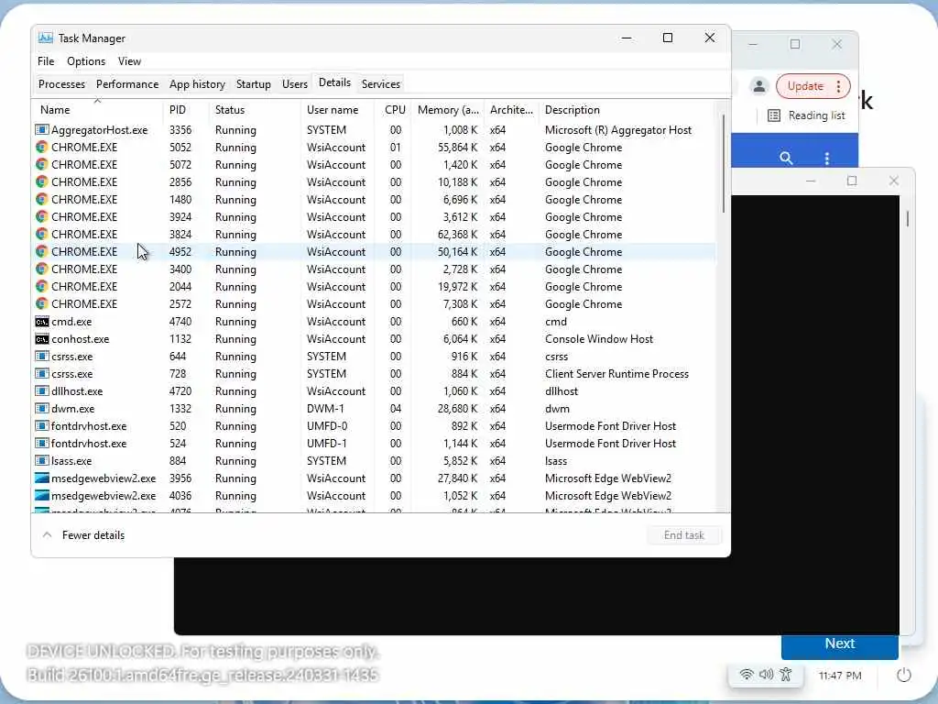Click the msedgewebview2.exe icon for PID 3956
Viewport: 938px width, 704px height.
[42, 478]
